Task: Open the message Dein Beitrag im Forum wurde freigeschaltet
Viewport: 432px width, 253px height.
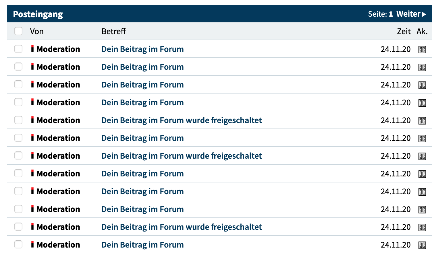Action: [x=182, y=120]
